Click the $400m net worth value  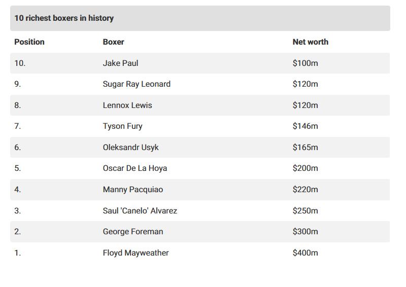(305, 253)
